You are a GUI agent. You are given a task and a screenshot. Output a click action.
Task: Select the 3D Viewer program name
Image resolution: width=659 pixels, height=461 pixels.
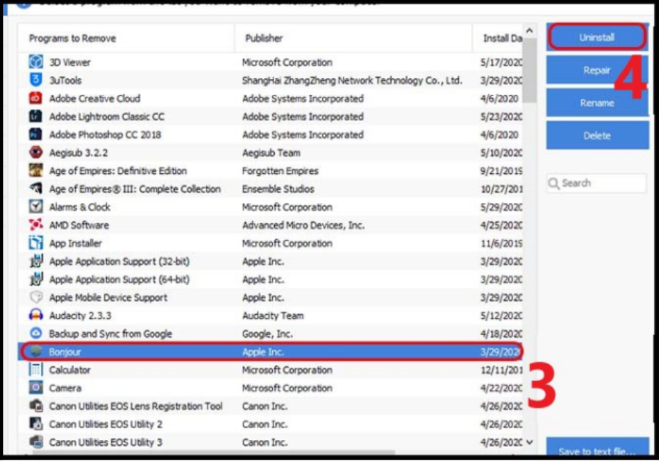click(x=70, y=62)
